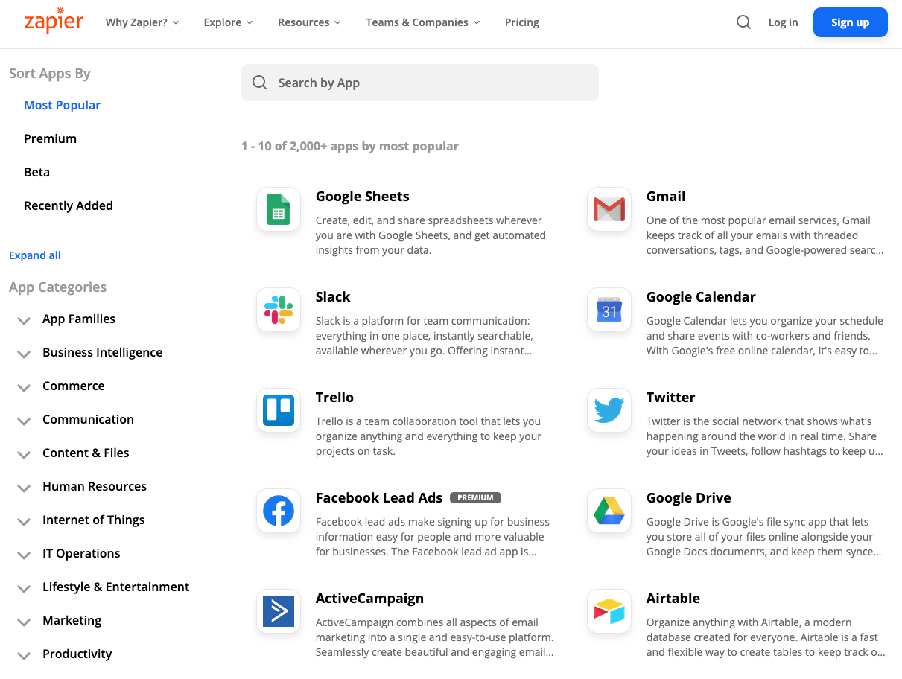The image size is (902, 679).
Task: Expand the Communication category chevron
Action: pos(24,421)
